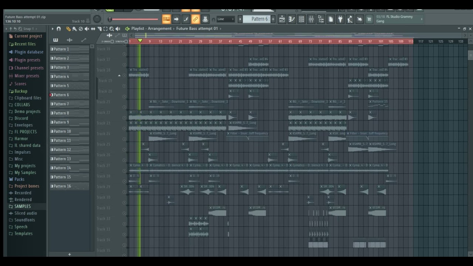The width and height of the screenshot is (473, 266).
Task: Select the Slice tool in playlist
Action: click(99, 29)
